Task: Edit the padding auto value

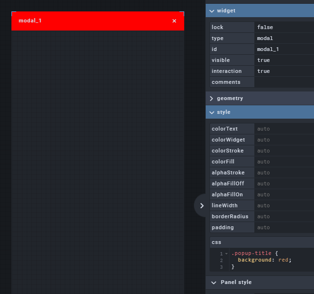Action: 284,228
